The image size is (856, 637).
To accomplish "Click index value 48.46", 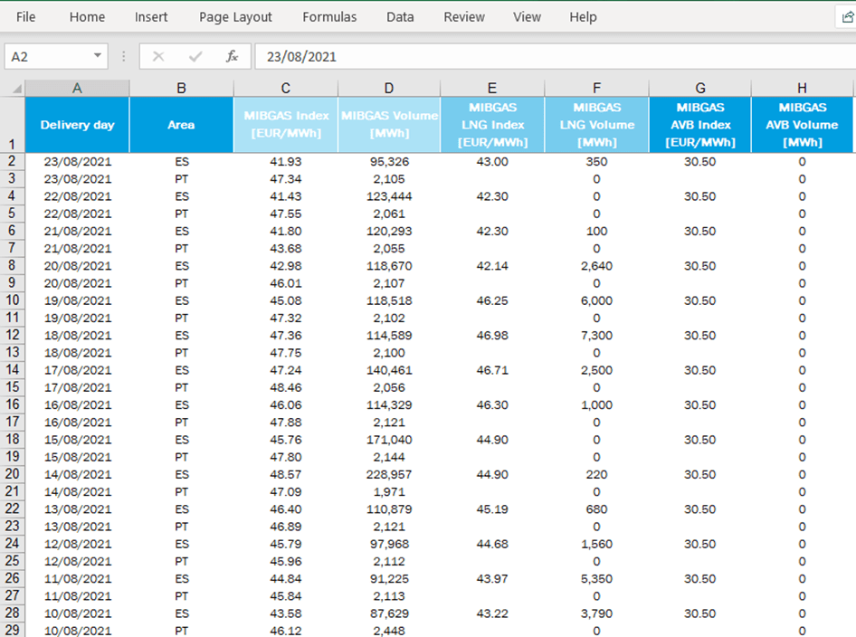I will [286, 387].
